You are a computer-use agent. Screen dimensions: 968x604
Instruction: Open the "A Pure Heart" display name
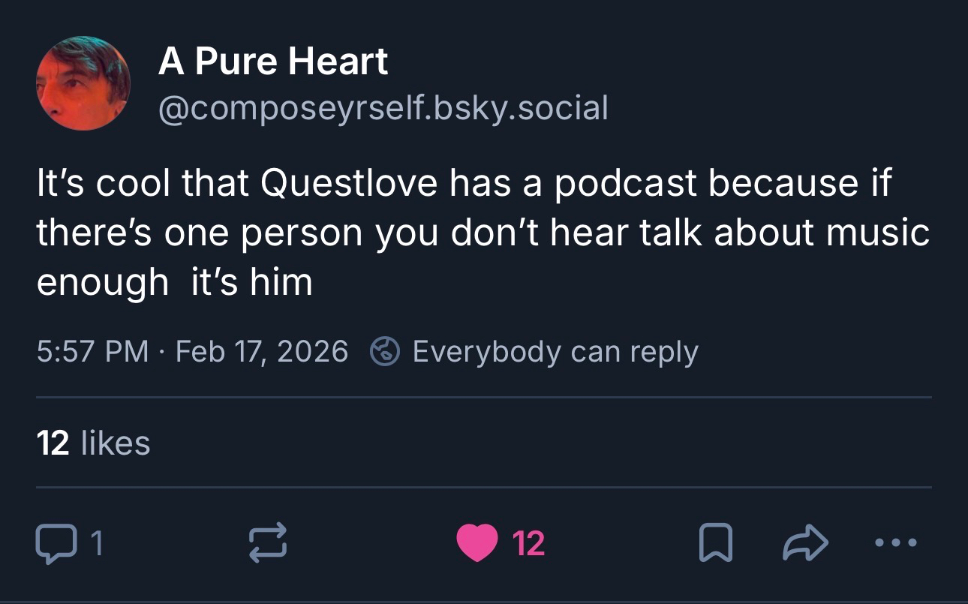(273, 62)
